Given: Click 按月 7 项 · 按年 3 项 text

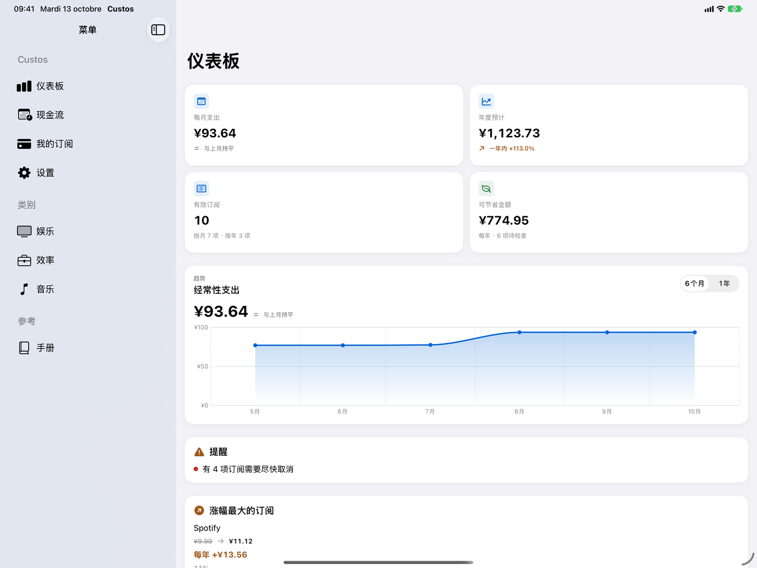Looking at the screenshot, I should (222, 236).
